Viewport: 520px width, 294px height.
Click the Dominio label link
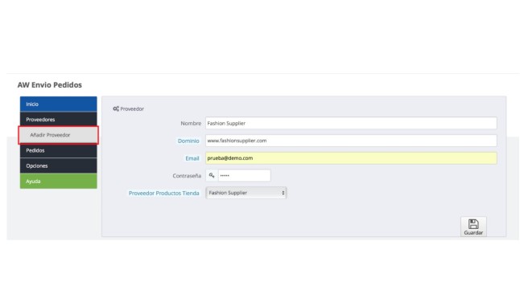[x=188, y=141]
